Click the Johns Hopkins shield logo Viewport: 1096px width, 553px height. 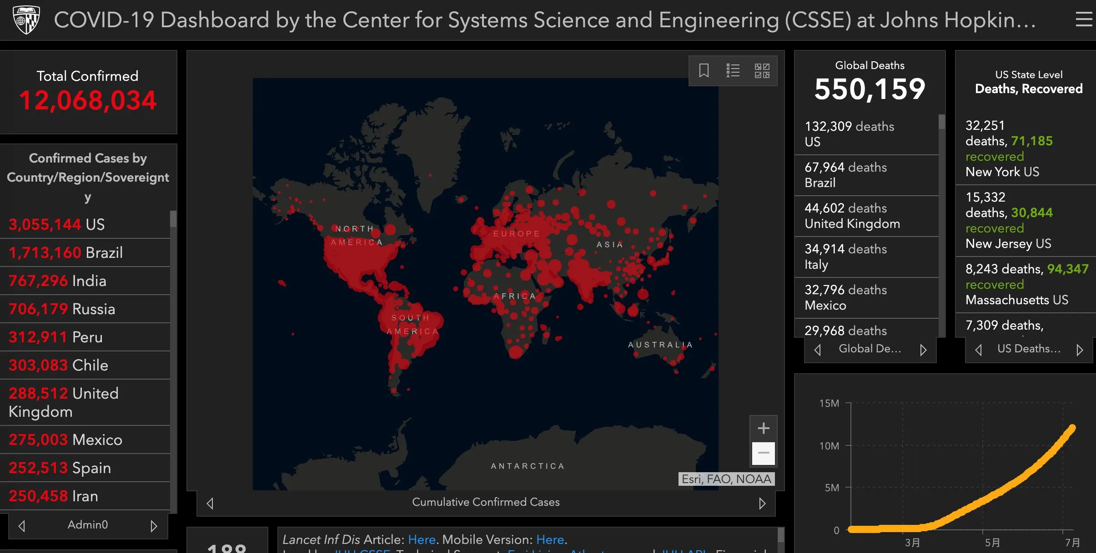point(26,20)
